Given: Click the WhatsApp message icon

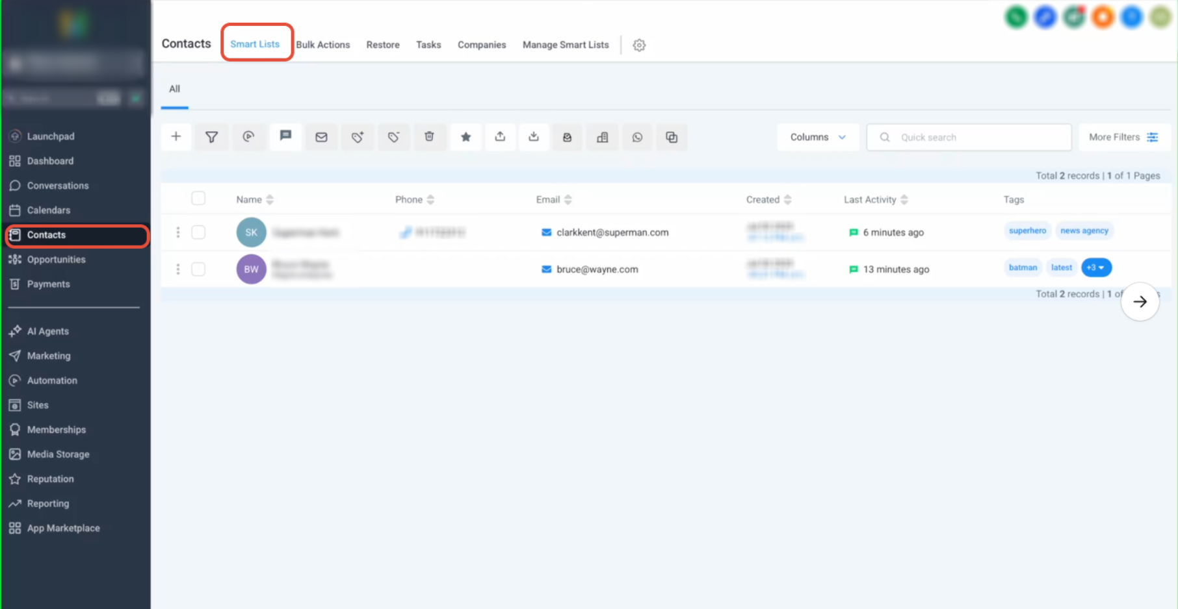Looking at the screenshot, I should [637, 137].
